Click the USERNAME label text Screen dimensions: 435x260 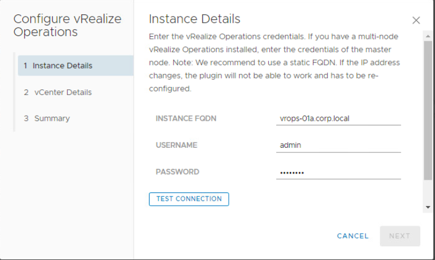point(177,145)
